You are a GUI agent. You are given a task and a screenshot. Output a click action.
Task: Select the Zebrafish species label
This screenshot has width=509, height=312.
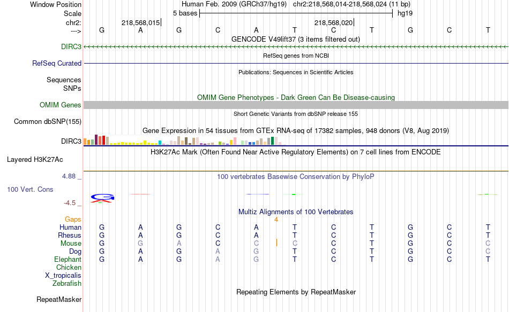[x=67, y=284]
